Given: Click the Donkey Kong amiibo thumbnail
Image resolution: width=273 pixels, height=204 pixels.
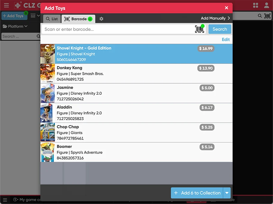Looking at the screenshot, I should coord(47,73).
